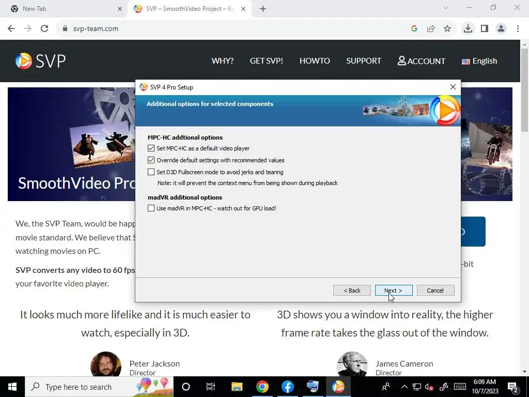
Task: Cancel the SVP 4 Pro Setup
Action: (435, 291)
